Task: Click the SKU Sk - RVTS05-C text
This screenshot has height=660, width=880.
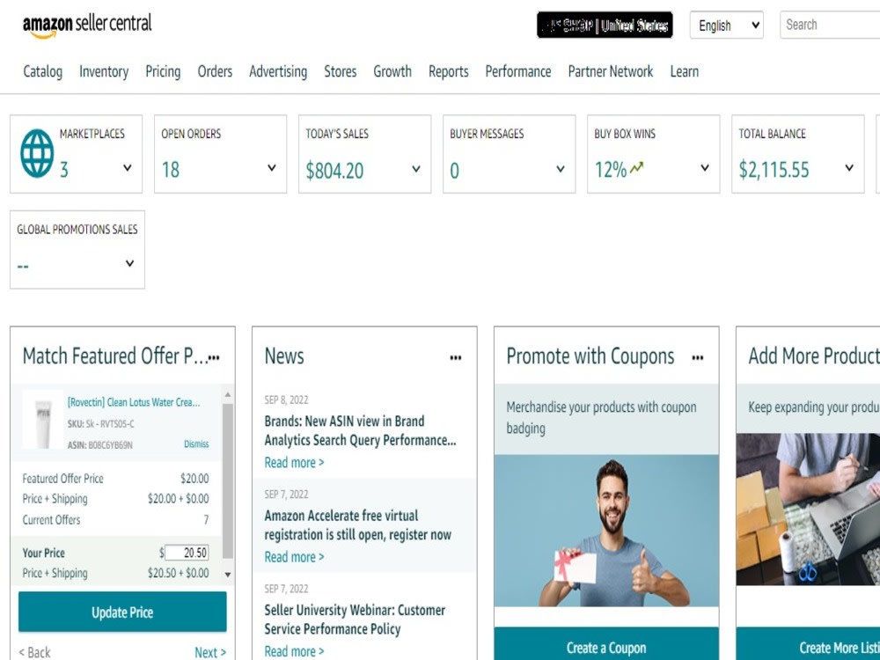Action: 101,424
